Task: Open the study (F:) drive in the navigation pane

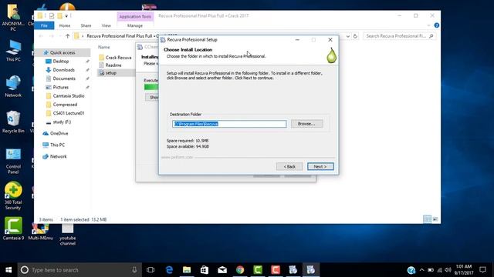Action: click(62, 122)
